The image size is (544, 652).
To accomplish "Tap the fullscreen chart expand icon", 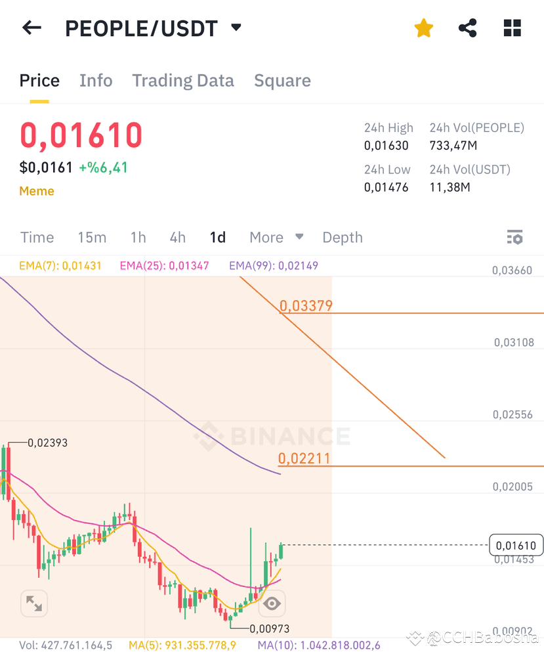I will (33, 603).
